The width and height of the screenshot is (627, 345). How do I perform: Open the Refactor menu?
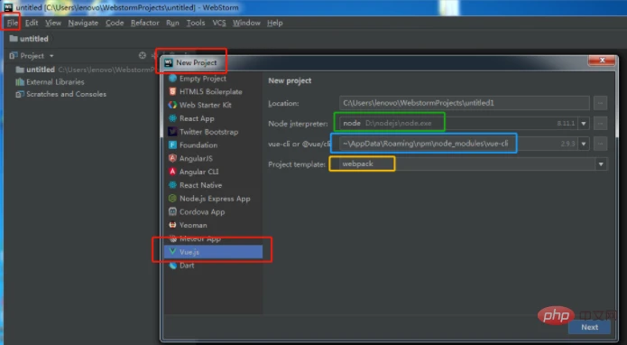click(144, 23)
